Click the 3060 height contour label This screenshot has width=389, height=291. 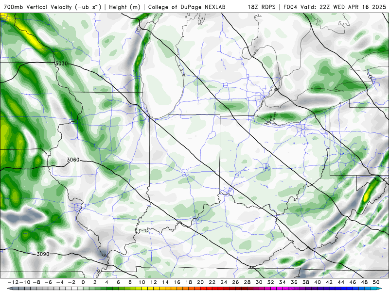pyautogui.click(x=73, y=160)
